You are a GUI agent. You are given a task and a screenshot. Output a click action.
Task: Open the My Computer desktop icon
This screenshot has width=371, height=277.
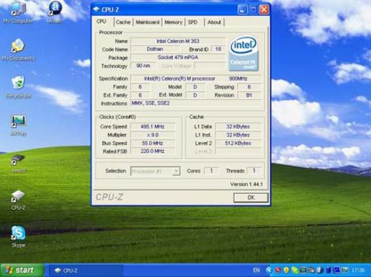tap(18, 12)
